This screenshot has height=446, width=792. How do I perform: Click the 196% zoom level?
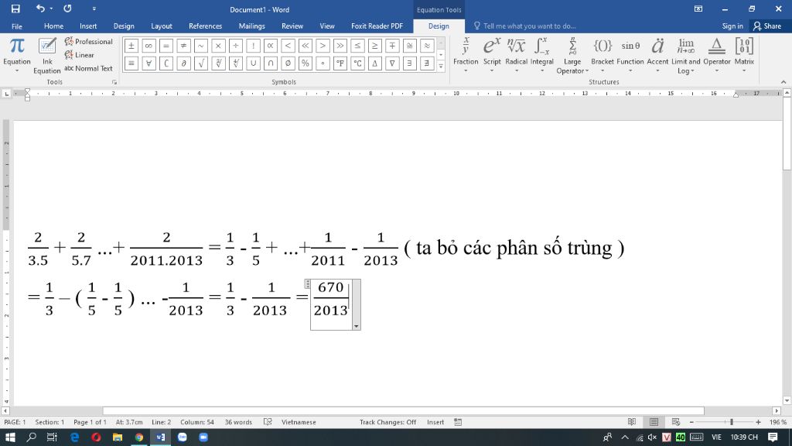(x=777, y=422)
